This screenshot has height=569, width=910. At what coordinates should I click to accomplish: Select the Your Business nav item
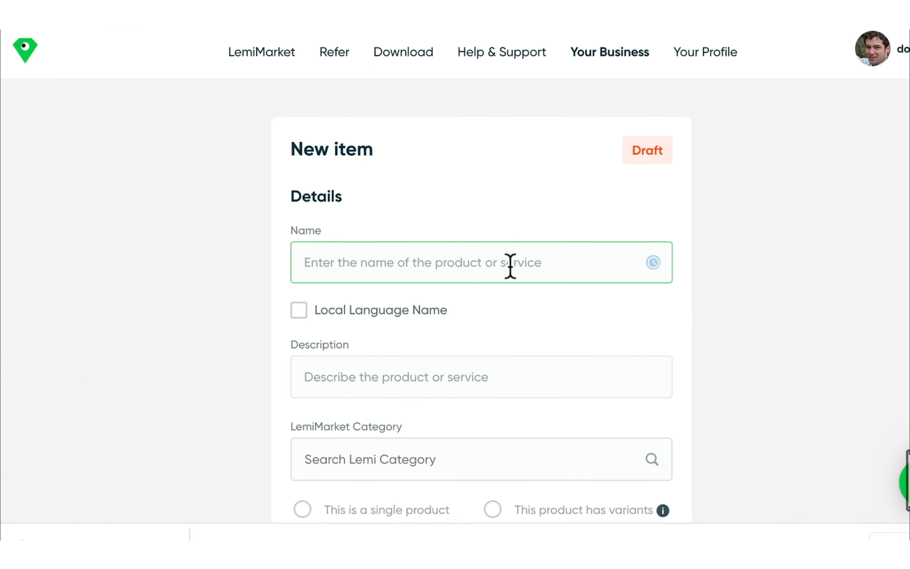pos(610,52)
